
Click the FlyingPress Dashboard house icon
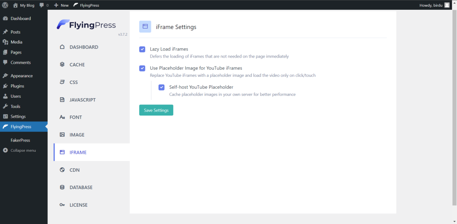(62, 47)
